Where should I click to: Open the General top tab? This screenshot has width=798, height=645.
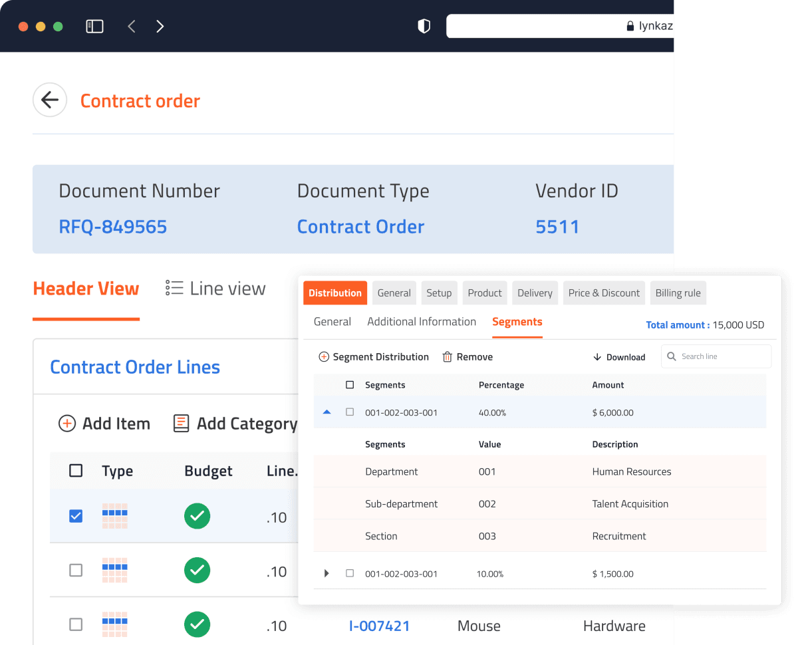tap(394, 293)
